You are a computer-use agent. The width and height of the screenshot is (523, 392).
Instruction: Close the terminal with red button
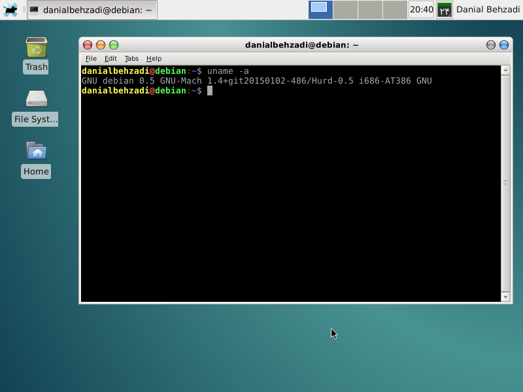point(88,45)
